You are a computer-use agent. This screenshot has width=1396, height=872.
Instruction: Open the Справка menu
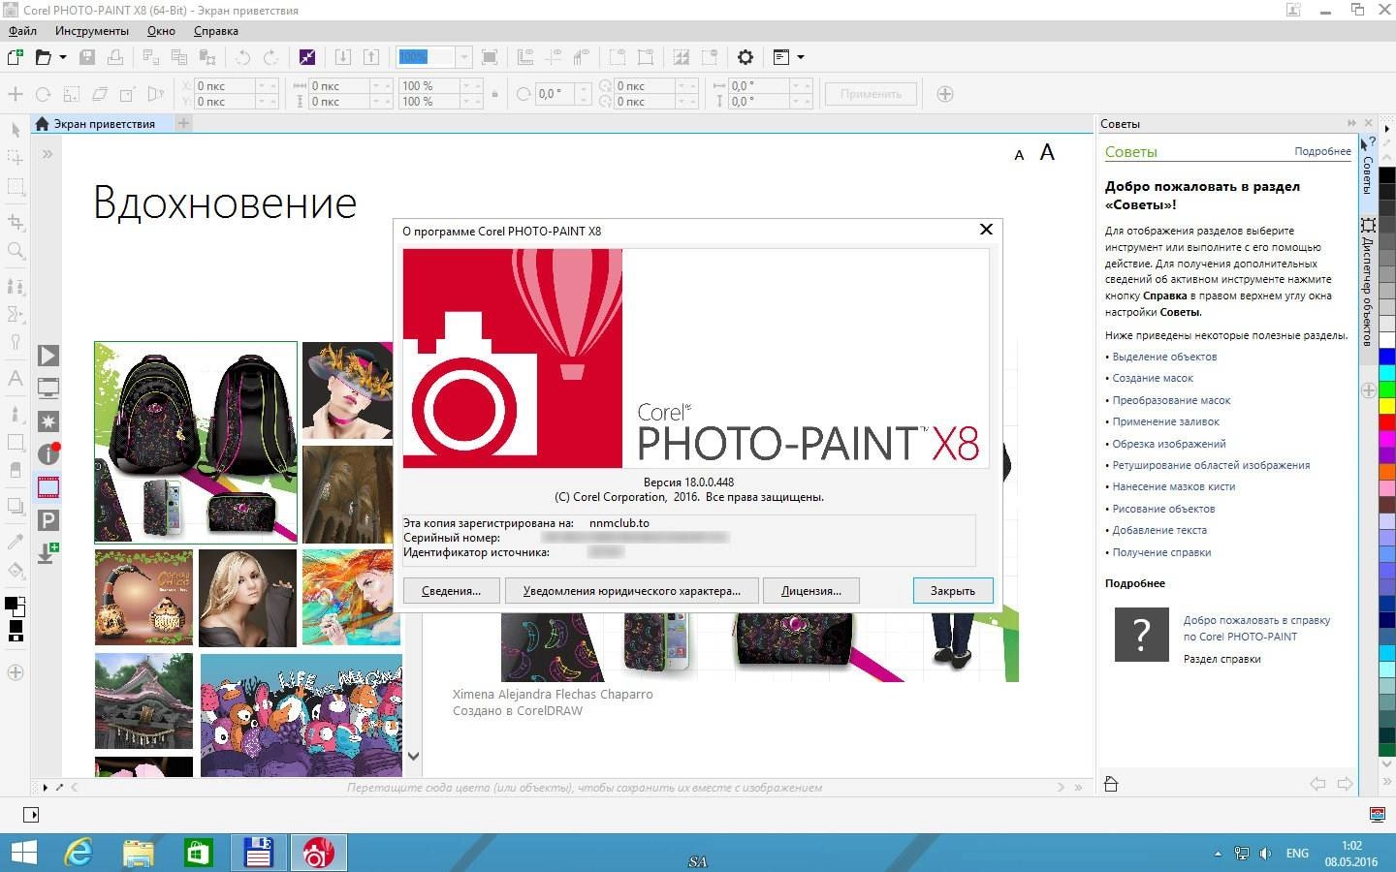[x=215, y=31]
